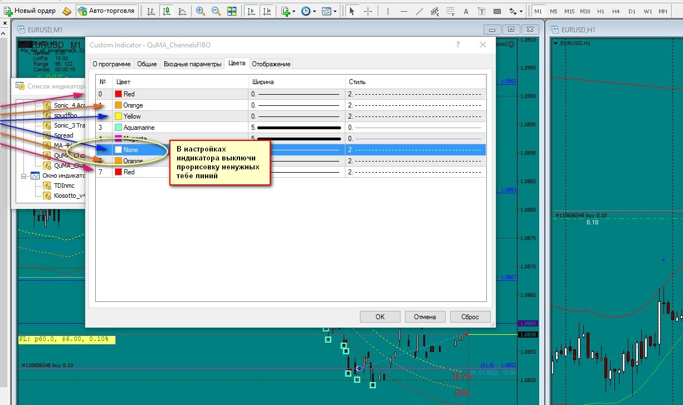This screenshot has height=405, width=683.
Task: Toggle the Авто-торговля button
Action: [x=106, y=11]
